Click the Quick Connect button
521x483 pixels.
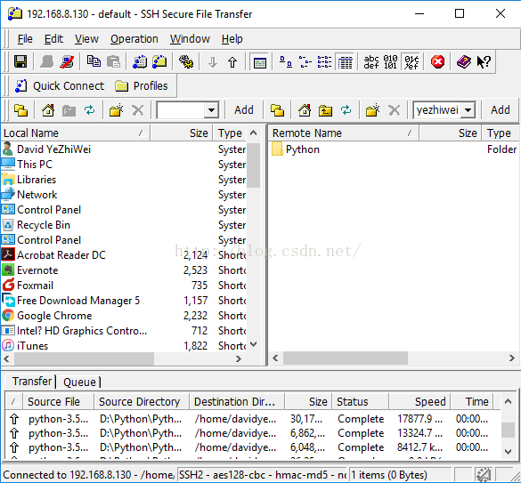60,86
